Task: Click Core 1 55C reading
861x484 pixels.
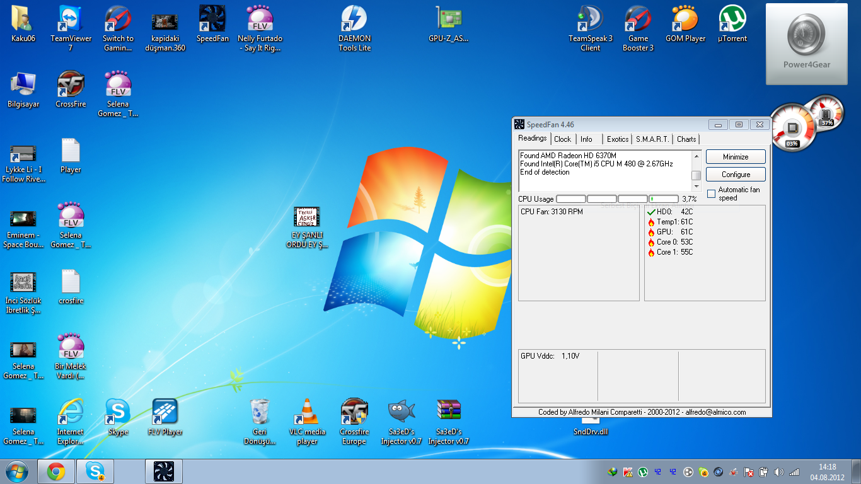Action: pyautogui.click(x=670, y=252)
